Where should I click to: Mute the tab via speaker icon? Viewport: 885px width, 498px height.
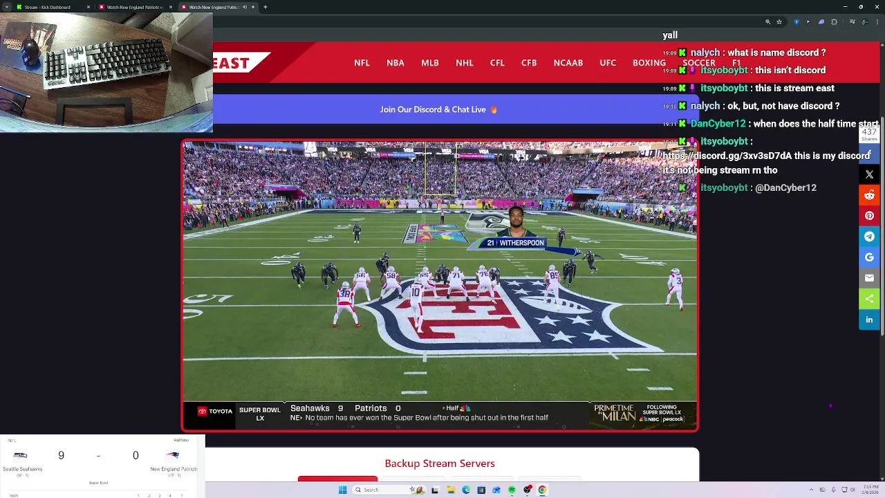[244, 7]
